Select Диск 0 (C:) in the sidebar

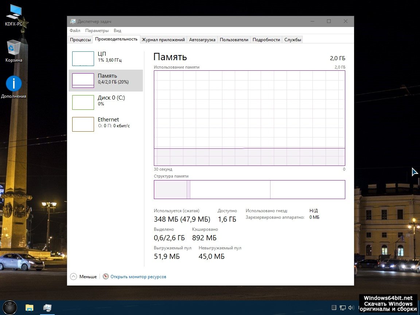pyautogui.click(x=106, y=102)
